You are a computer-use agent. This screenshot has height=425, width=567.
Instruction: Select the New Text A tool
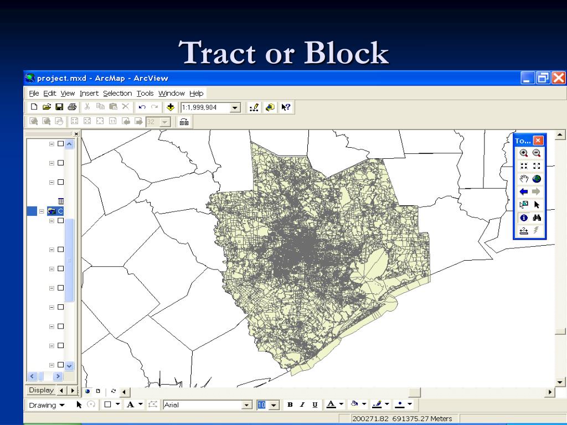click(x=130, y=405)
